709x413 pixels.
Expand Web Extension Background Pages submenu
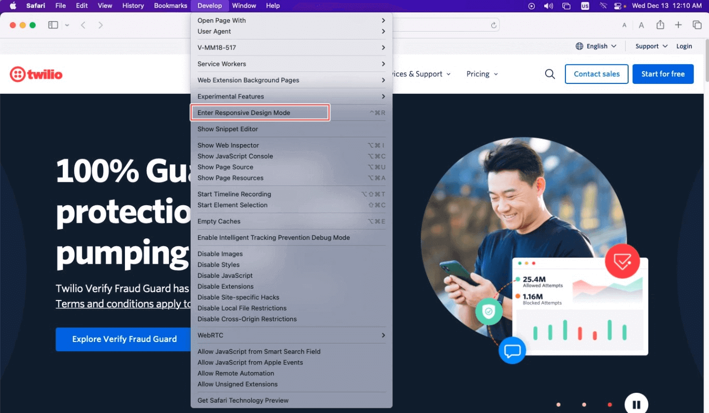pos(291,80)
